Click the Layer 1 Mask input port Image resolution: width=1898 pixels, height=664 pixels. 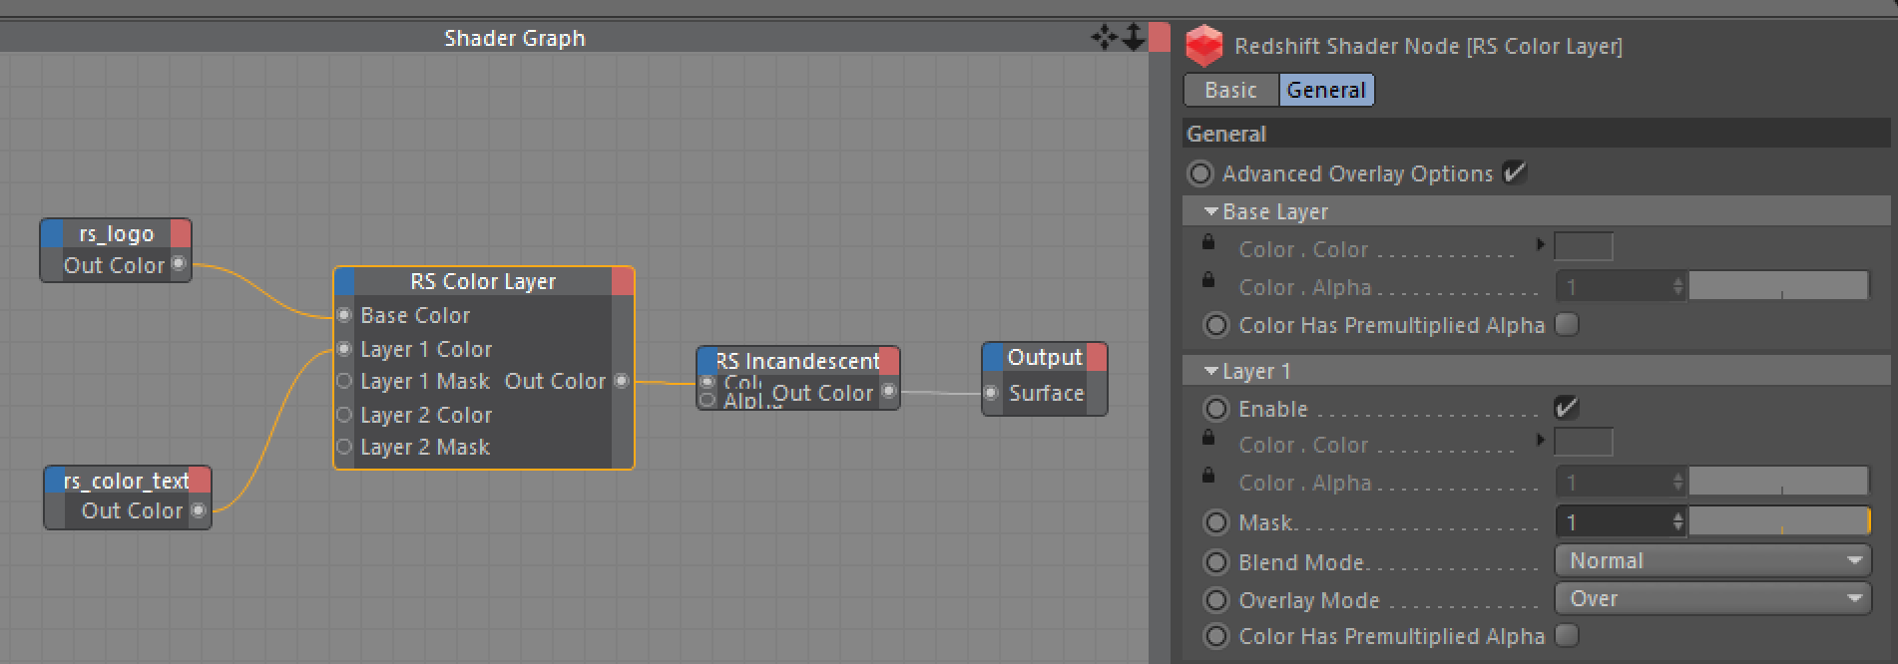click(344, 381)
